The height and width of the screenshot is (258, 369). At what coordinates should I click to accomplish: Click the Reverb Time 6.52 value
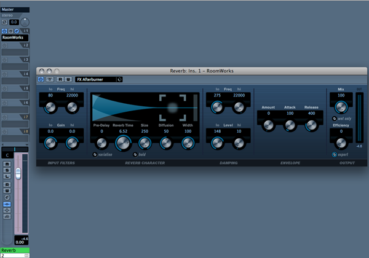point(123,131)
